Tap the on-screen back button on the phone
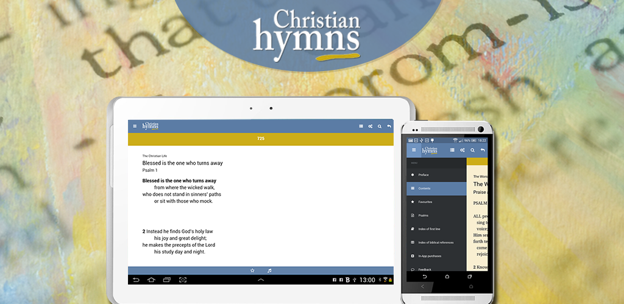The width and height of the screenshot is (624, 304). click(x=425, y=277)
